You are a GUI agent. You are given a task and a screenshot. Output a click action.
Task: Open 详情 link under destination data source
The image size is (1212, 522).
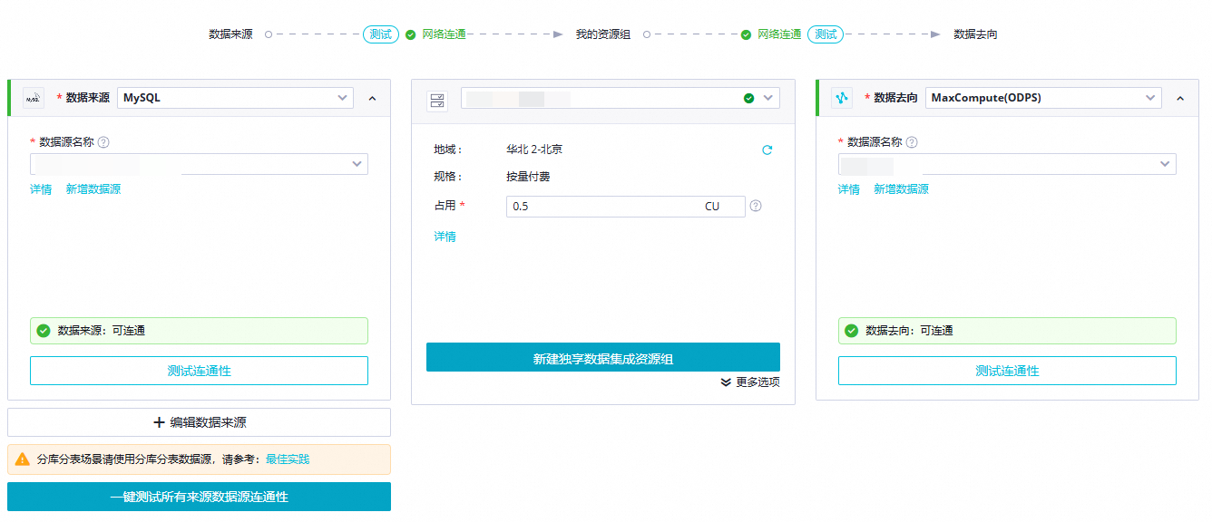pos(849,189)
